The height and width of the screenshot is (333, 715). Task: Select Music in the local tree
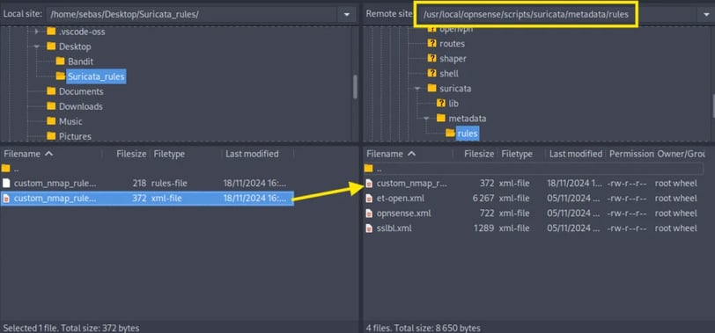70,121
